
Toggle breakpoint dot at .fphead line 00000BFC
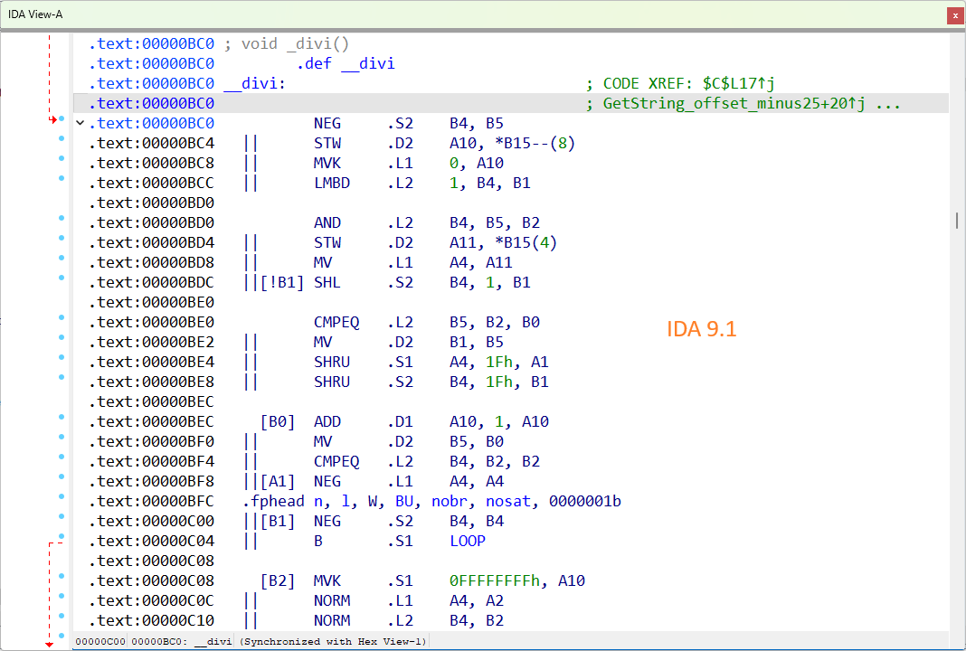tap(62, 495)
